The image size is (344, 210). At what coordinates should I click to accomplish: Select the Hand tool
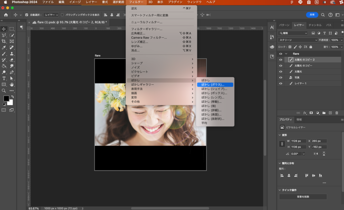click(x=12, y=84)
